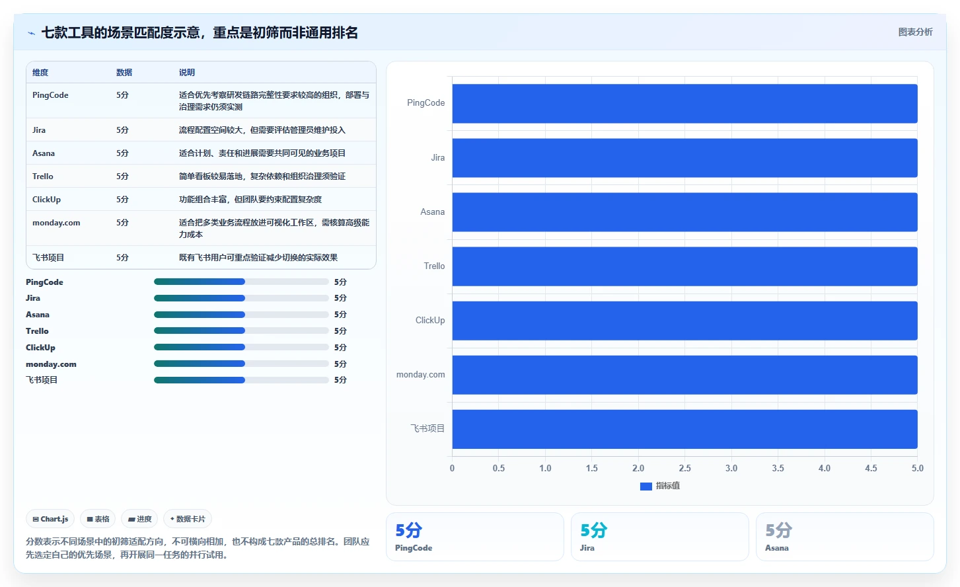Click the 维度 column header
The image size is (960, 587).
(x=40, y=73)
